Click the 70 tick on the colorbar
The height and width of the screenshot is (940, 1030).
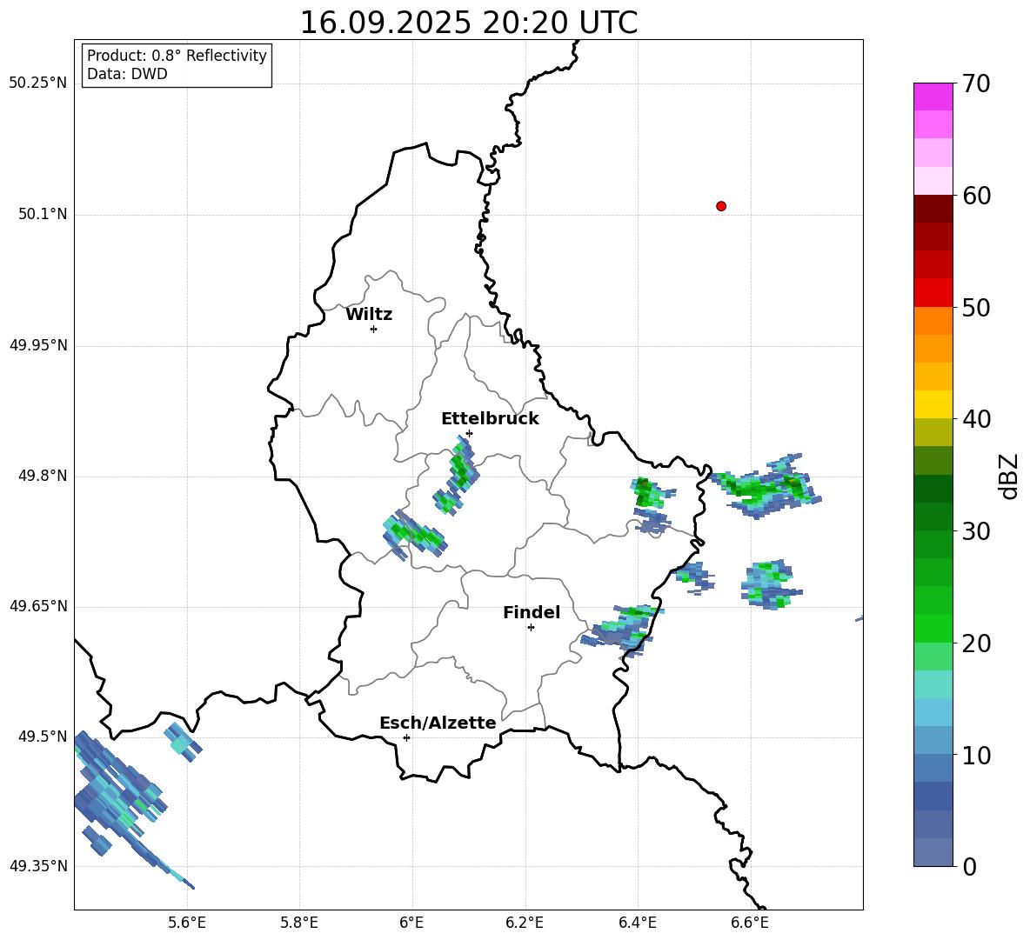pos(976,84)
